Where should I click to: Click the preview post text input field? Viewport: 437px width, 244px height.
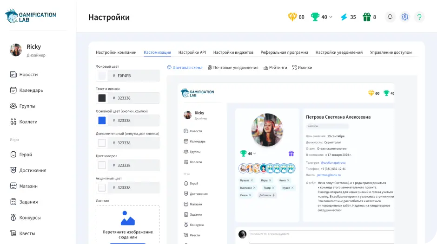(322, 237)
